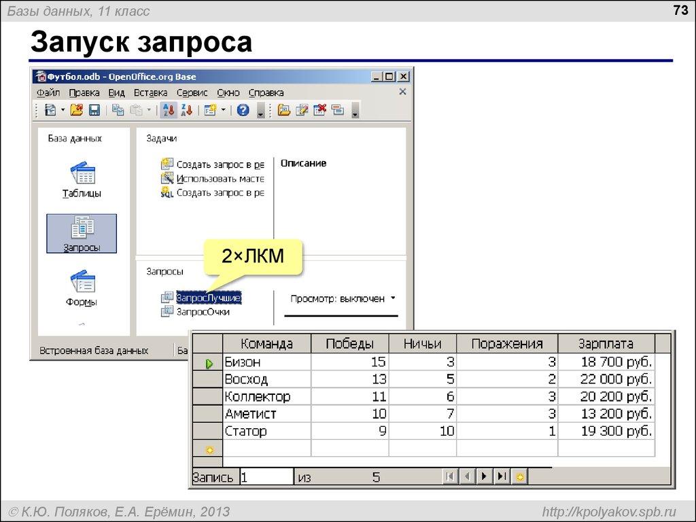Image resolution: width=696 pixels, height=522 pixels.
Task: Click the Open database folder icon
Action: [x=77, y=110]
